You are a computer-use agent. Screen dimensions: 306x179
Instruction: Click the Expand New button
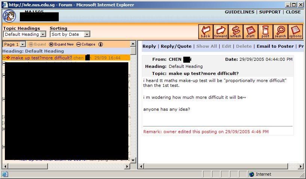(61, 44)
